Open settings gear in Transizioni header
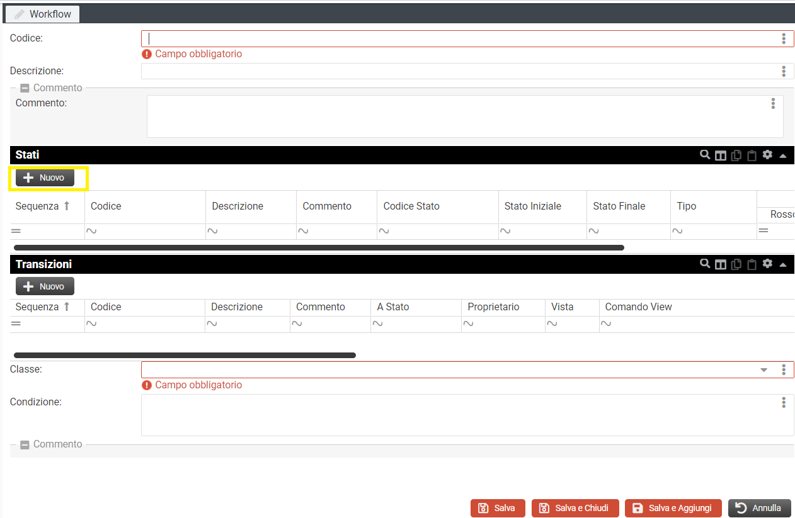The height and width of the screenshot is (518, 795). pyautogui.click(x=767, y=264)
